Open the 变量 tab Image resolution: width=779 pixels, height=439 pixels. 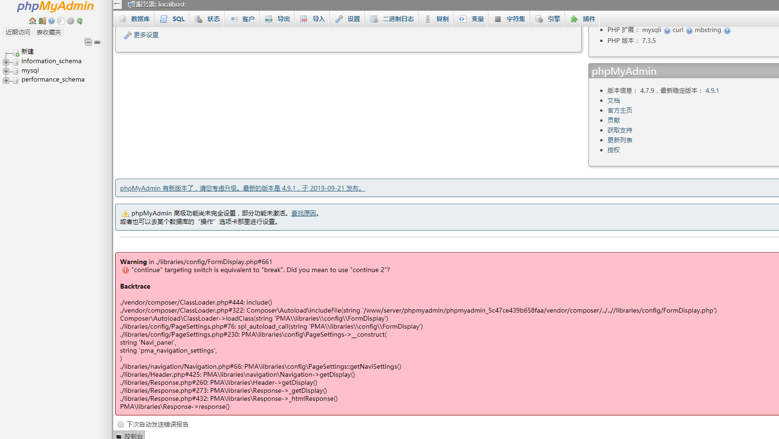471,19
